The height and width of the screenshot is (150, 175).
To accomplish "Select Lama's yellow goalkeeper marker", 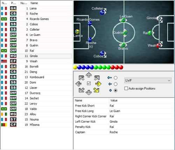I will (77, 31).
